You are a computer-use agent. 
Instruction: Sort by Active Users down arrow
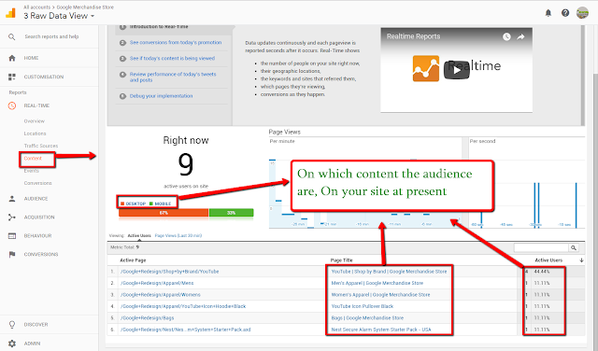[581, 260]
